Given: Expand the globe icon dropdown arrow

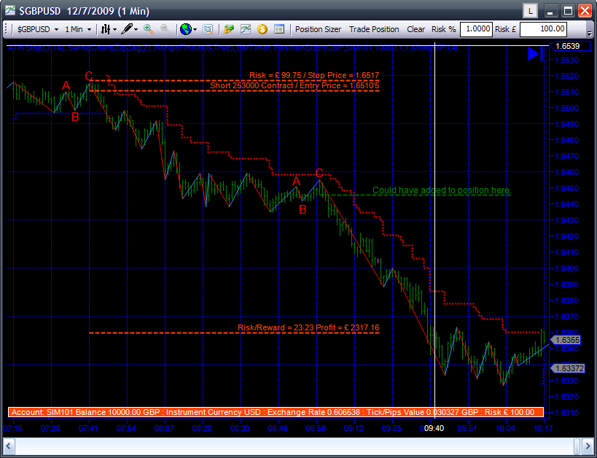Looking at the screenshot, I should 195,30.
